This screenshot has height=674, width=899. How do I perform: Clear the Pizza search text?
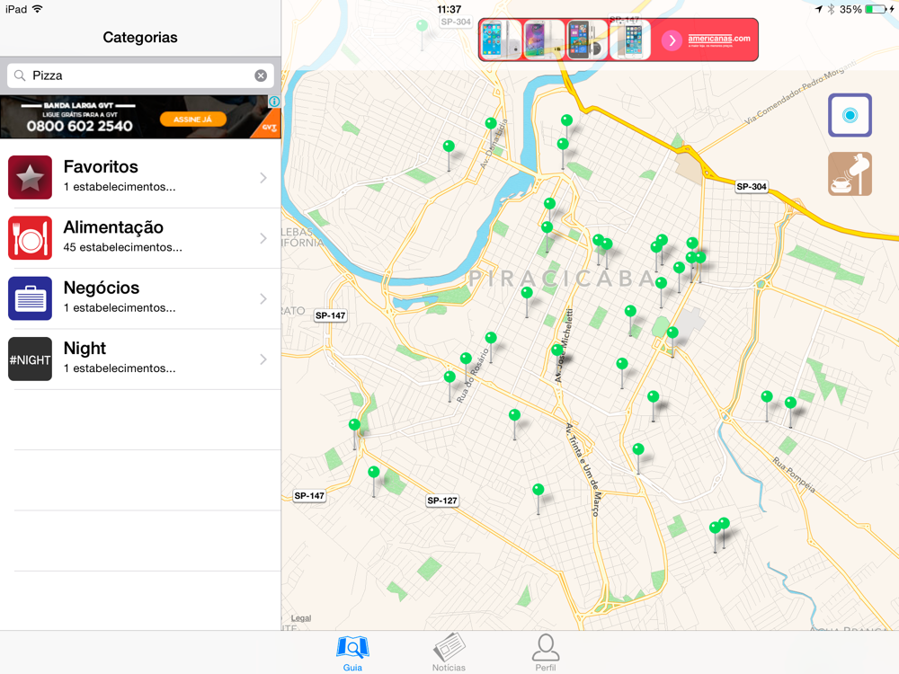pyautogui.click(x=261, y=75)
